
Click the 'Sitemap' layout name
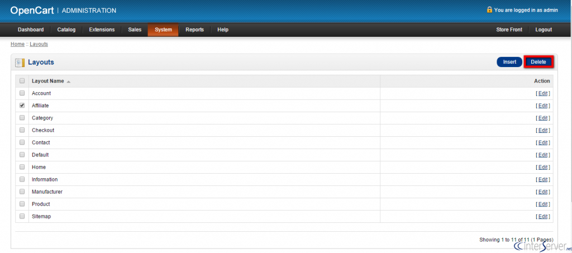41,217
